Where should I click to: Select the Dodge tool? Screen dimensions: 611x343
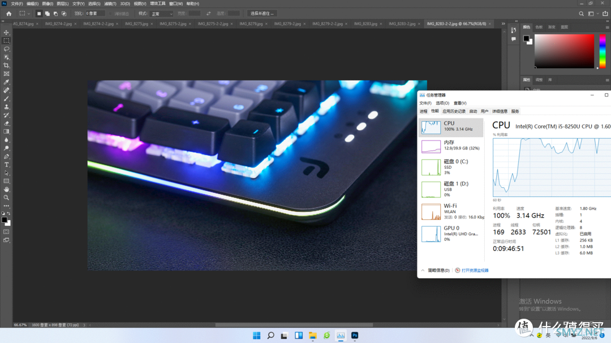[x=6, y=148]
